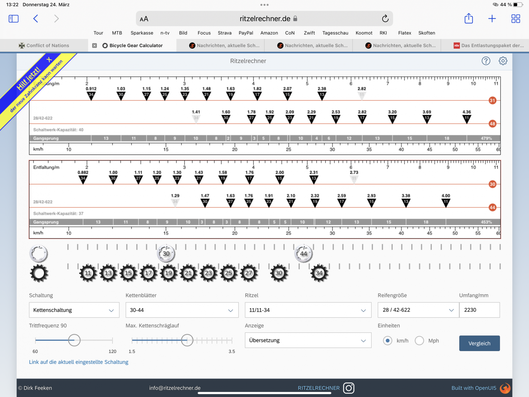Open the Ritzel 11/11-34 dropdown
Image resolution: width=529 pixels, height=397 pixels.
click(x=308, y=310)
